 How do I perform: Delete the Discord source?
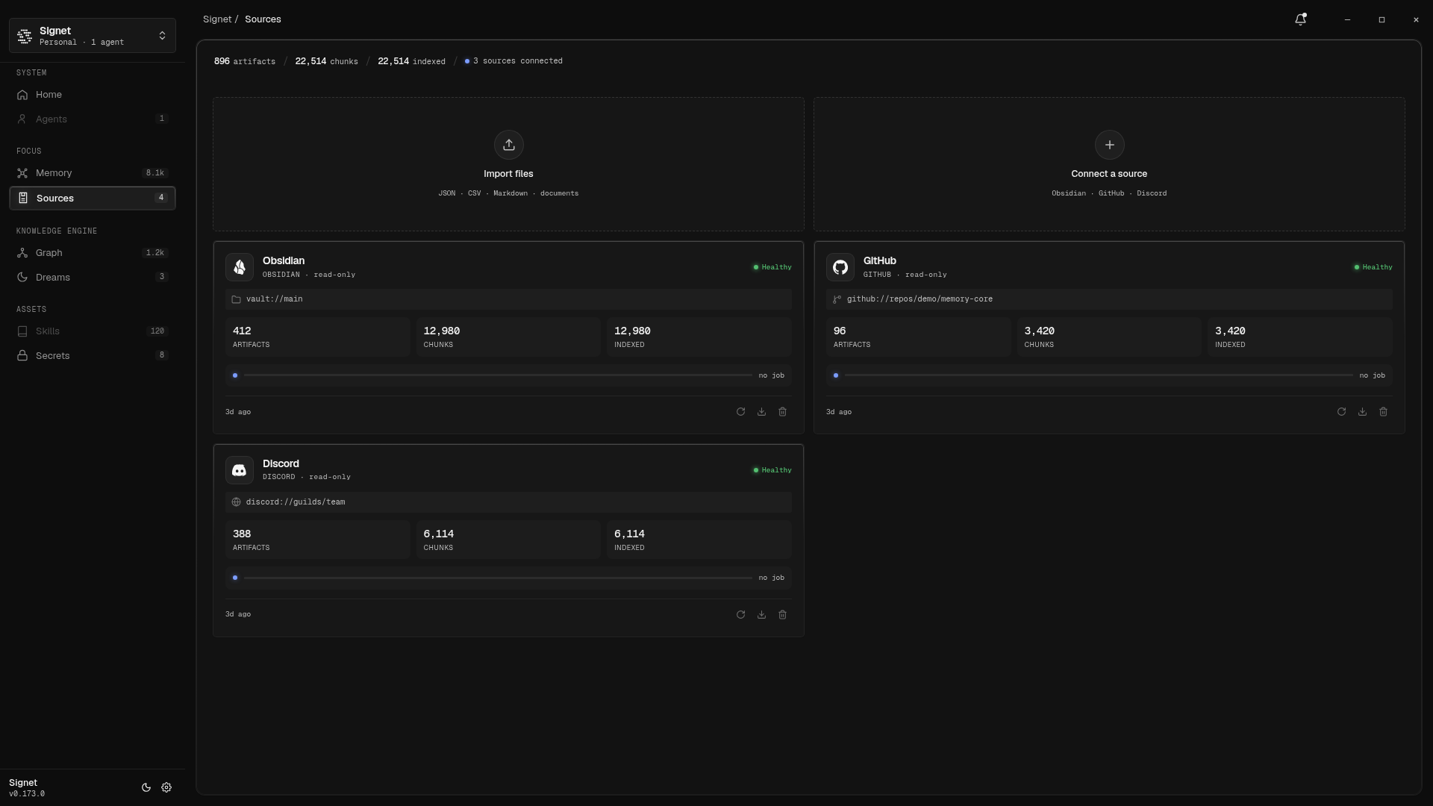click(x=782, y=615)
